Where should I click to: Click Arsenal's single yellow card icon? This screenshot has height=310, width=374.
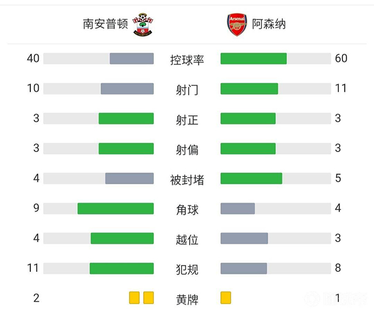click(226, 298)
